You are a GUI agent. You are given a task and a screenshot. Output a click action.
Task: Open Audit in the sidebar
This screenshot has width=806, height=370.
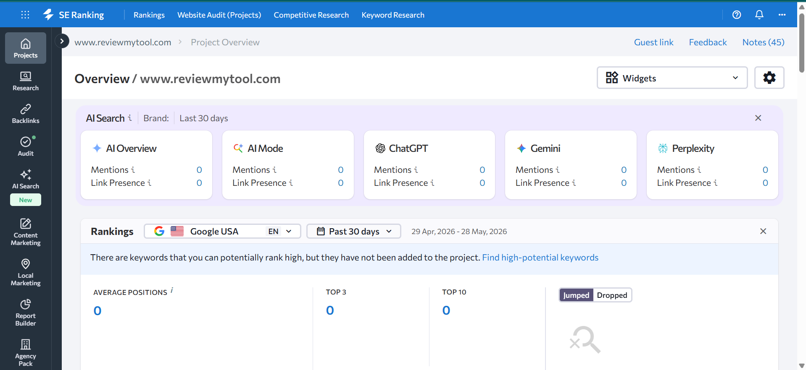(26, 147)
